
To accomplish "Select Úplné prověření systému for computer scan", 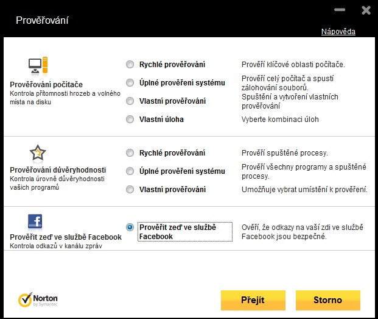I will pos(130,82).
